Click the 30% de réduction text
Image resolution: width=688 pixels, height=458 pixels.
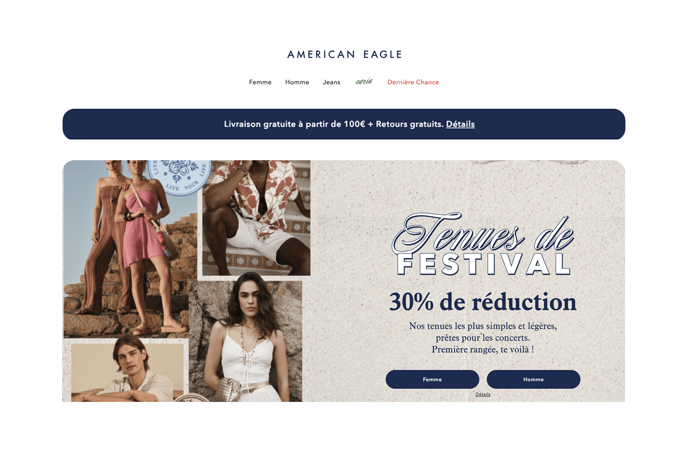click(483, 302)
